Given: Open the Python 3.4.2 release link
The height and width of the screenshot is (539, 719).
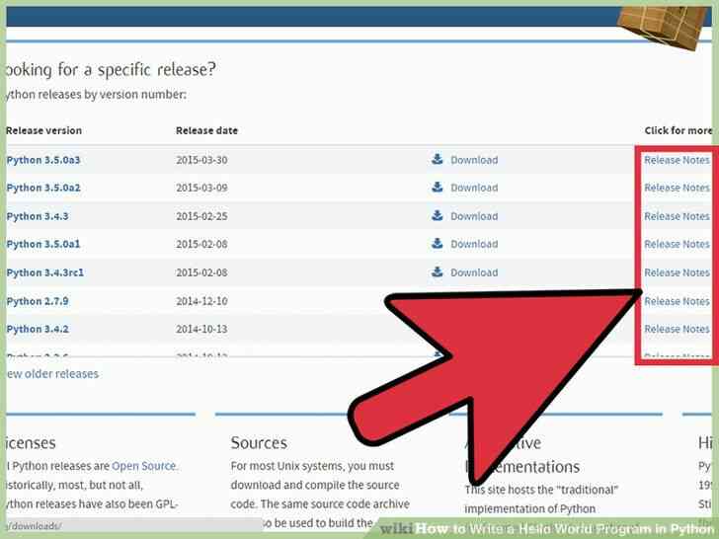Looking at the screenshot, I should click(38, 329).
